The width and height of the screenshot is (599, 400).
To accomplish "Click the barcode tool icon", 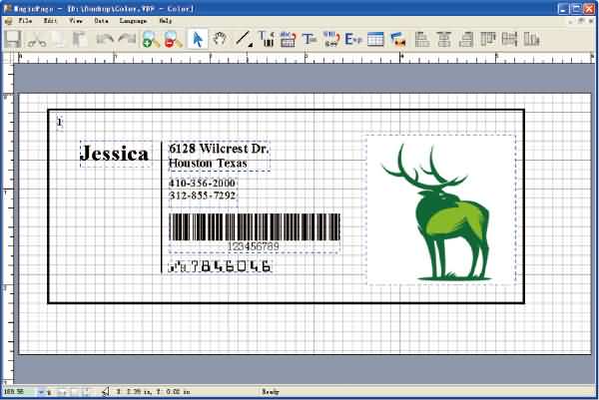I will pos(288,40).
